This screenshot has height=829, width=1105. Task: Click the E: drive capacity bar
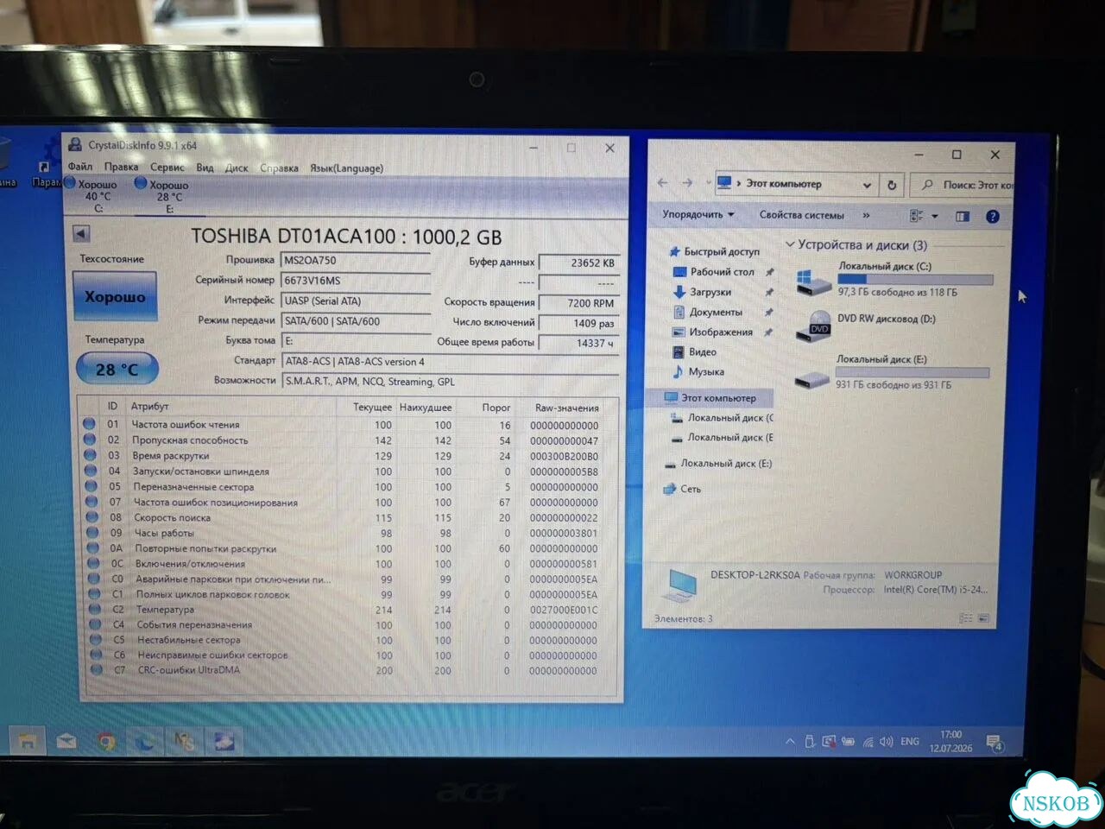912,372
